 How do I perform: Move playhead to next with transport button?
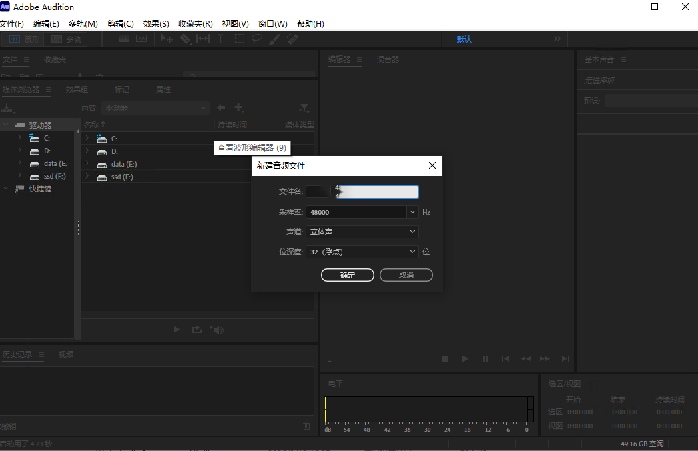pyautogui.click(x=565, y=359)
